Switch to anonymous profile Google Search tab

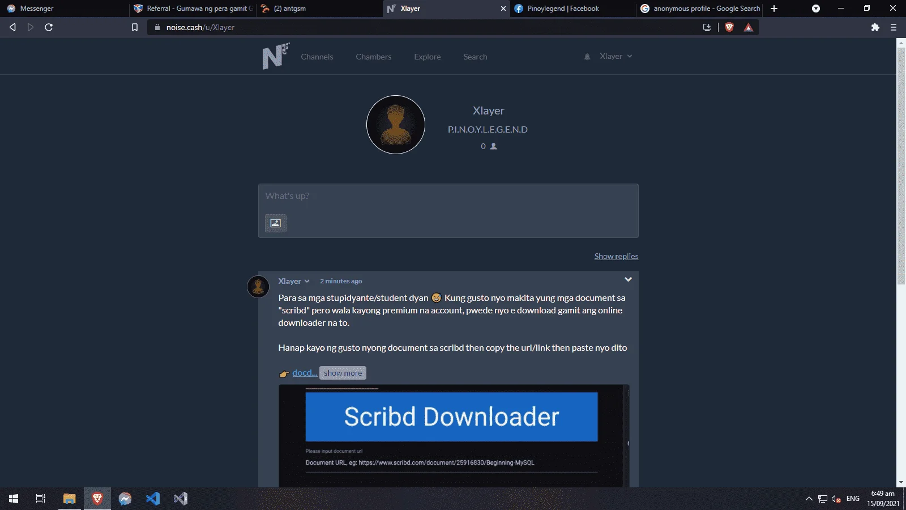(x=699, y=8)
